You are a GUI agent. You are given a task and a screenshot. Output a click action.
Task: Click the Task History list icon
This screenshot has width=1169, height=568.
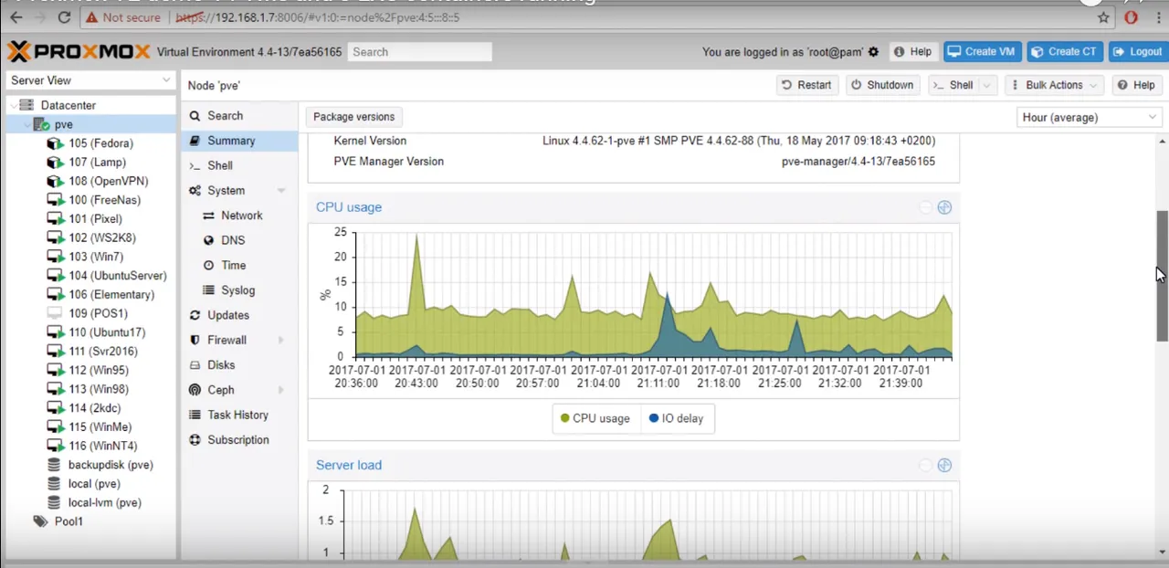pyautogui.click(x=195, y=415)
